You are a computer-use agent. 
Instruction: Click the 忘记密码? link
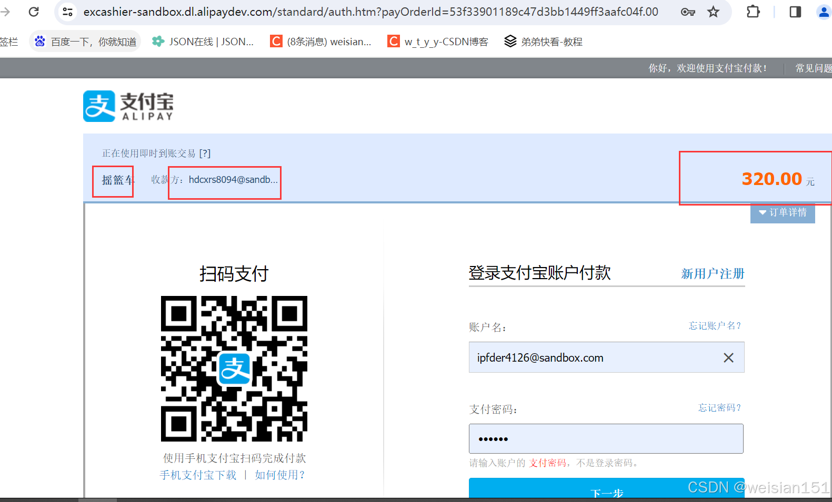coord(719,408)
